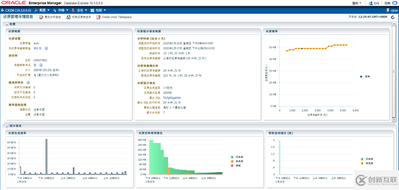The image size is (399, 190).
Task: Click the 280MB 已用最大还原 value
Action: click(167, 93)
